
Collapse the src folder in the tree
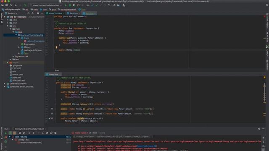pos(8,26)
